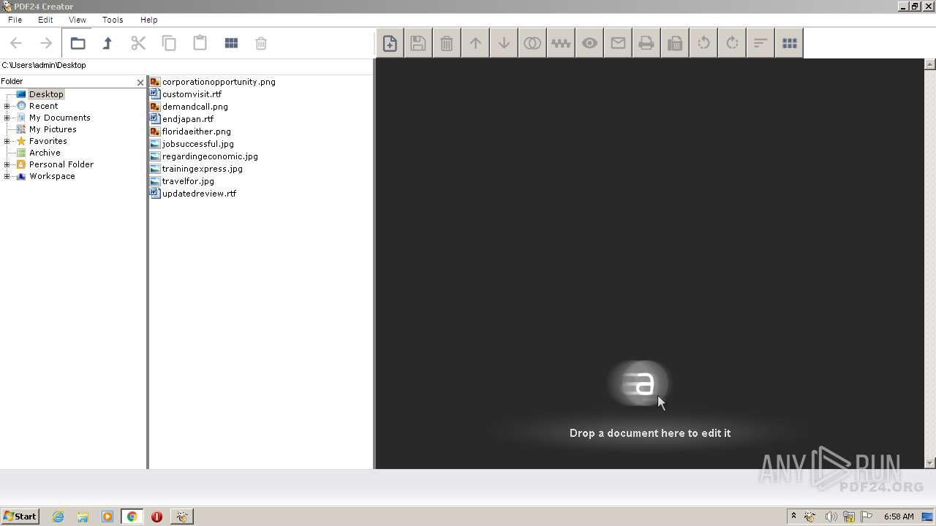
Task: Click the Fax icon
Action: [x=675, y=43]
